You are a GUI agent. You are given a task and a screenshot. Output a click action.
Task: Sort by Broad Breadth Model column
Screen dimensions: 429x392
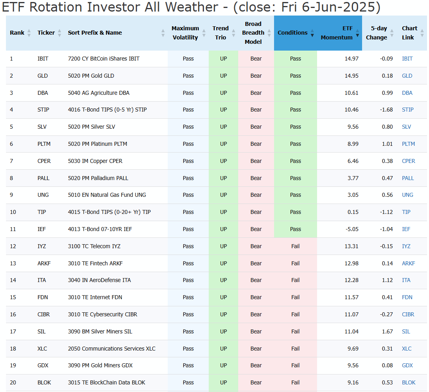[256, 33]
